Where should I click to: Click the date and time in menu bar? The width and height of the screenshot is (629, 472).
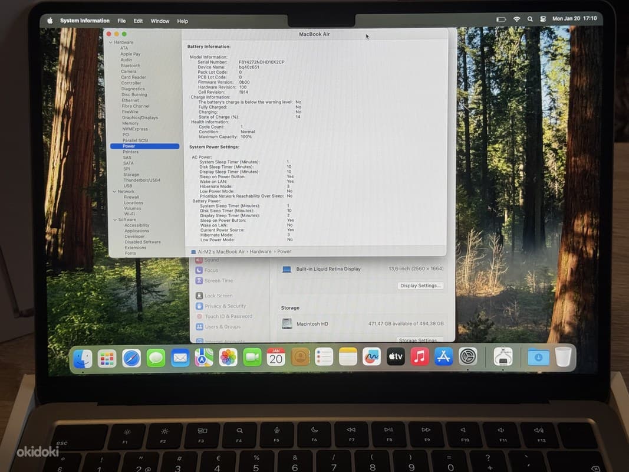tap(574, 18)
